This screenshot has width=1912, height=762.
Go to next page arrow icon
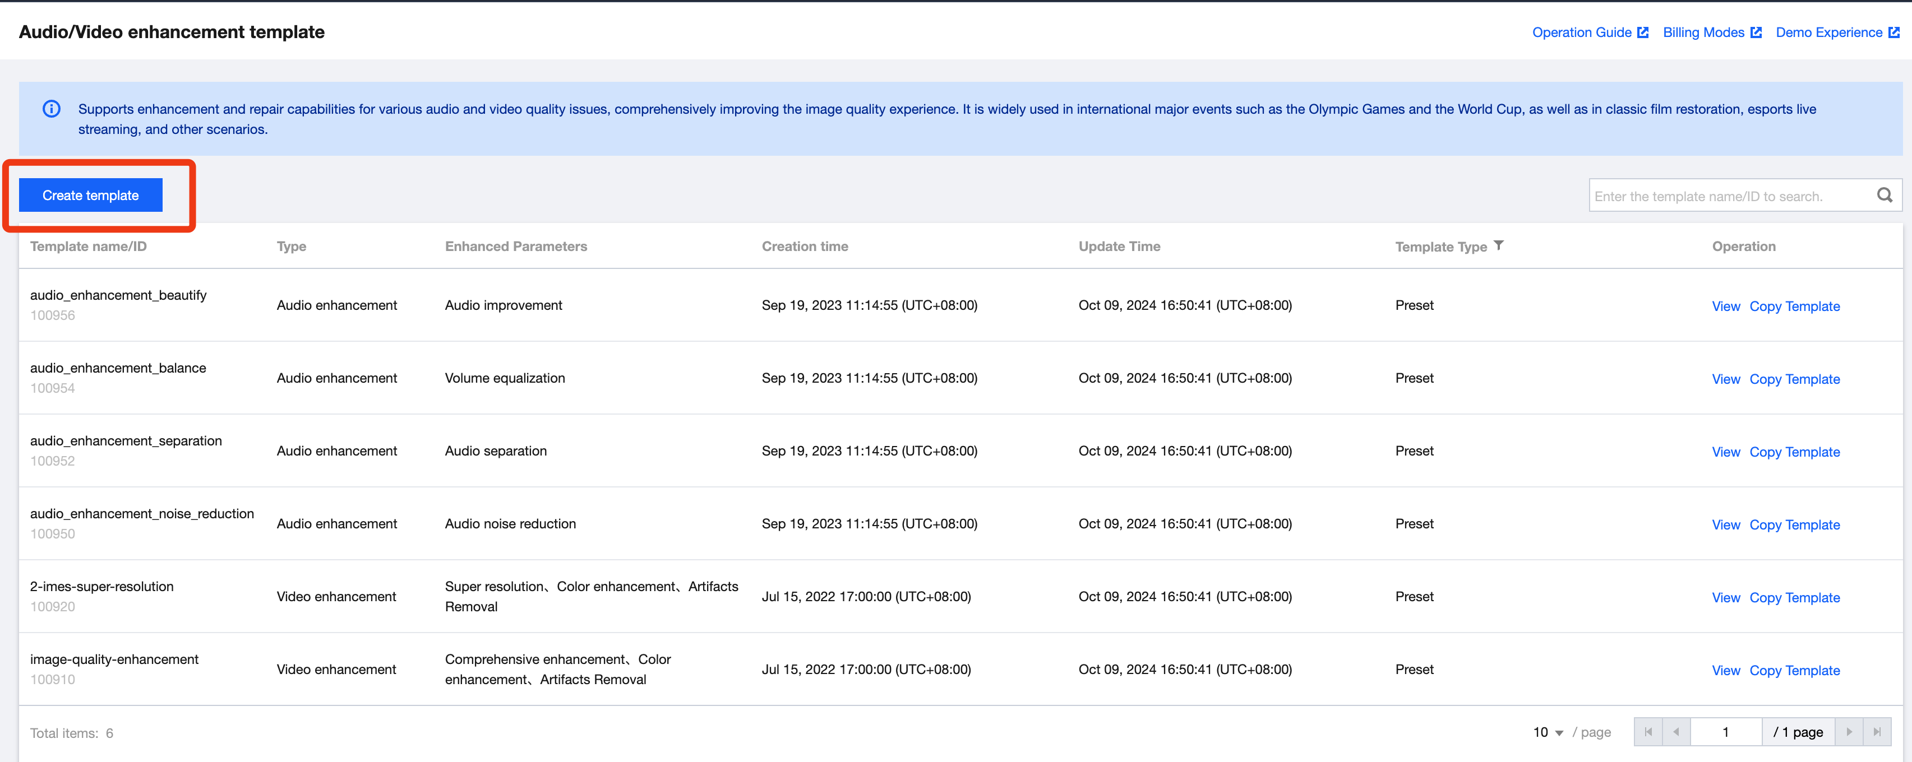1849,732
